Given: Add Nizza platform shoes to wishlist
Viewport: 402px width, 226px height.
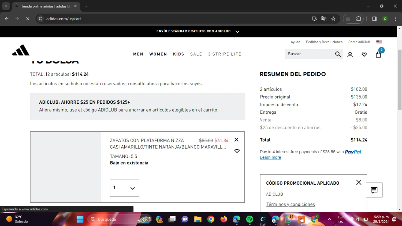Looking at the screenshot, I should 237,151.
